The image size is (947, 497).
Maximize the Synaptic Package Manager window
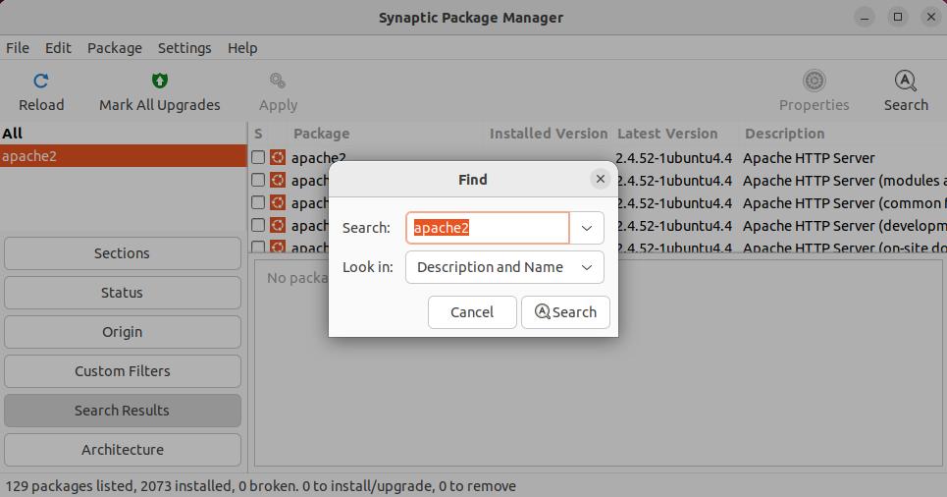point(898,17)
